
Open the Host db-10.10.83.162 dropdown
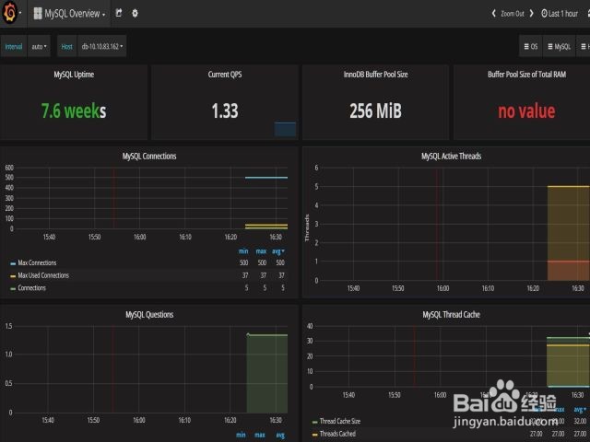(x=102, y=47)
